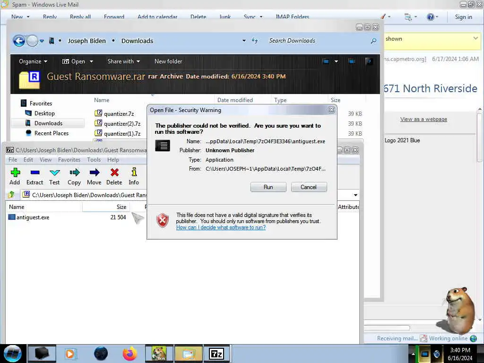Click the Move arrow icon in 7-Zip
This screenshot has width=484, height=363.
point(94,172)
